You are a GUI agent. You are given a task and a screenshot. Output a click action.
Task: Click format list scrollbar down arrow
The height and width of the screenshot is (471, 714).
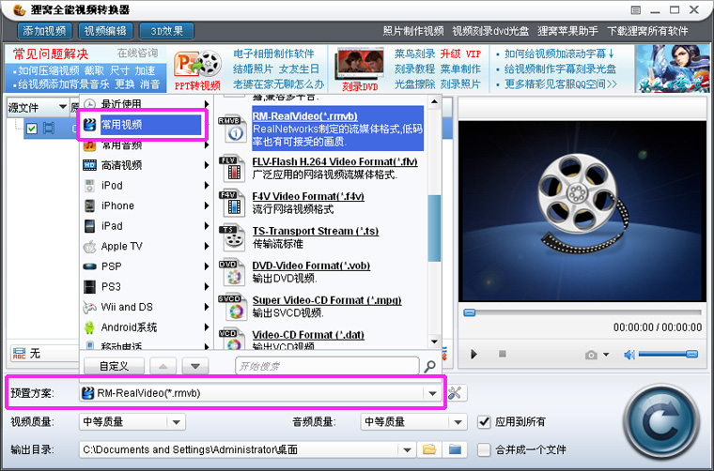[x=434, y=342]
